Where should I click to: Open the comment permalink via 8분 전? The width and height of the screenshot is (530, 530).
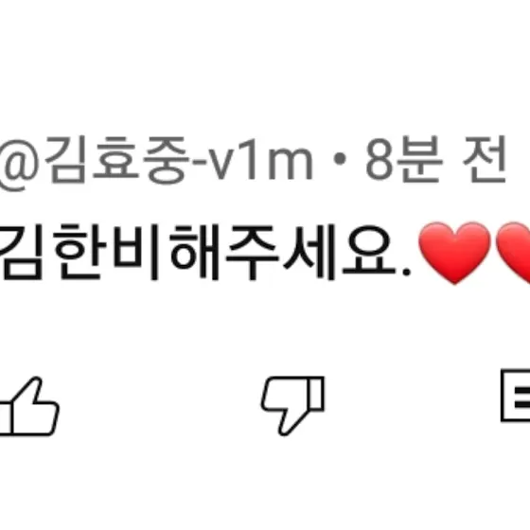[435, 159]
